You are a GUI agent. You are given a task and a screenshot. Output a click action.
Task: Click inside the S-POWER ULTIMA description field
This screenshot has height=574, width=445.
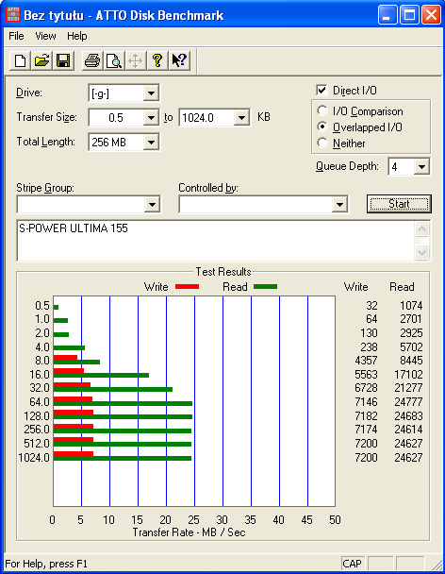pos(216,241)
